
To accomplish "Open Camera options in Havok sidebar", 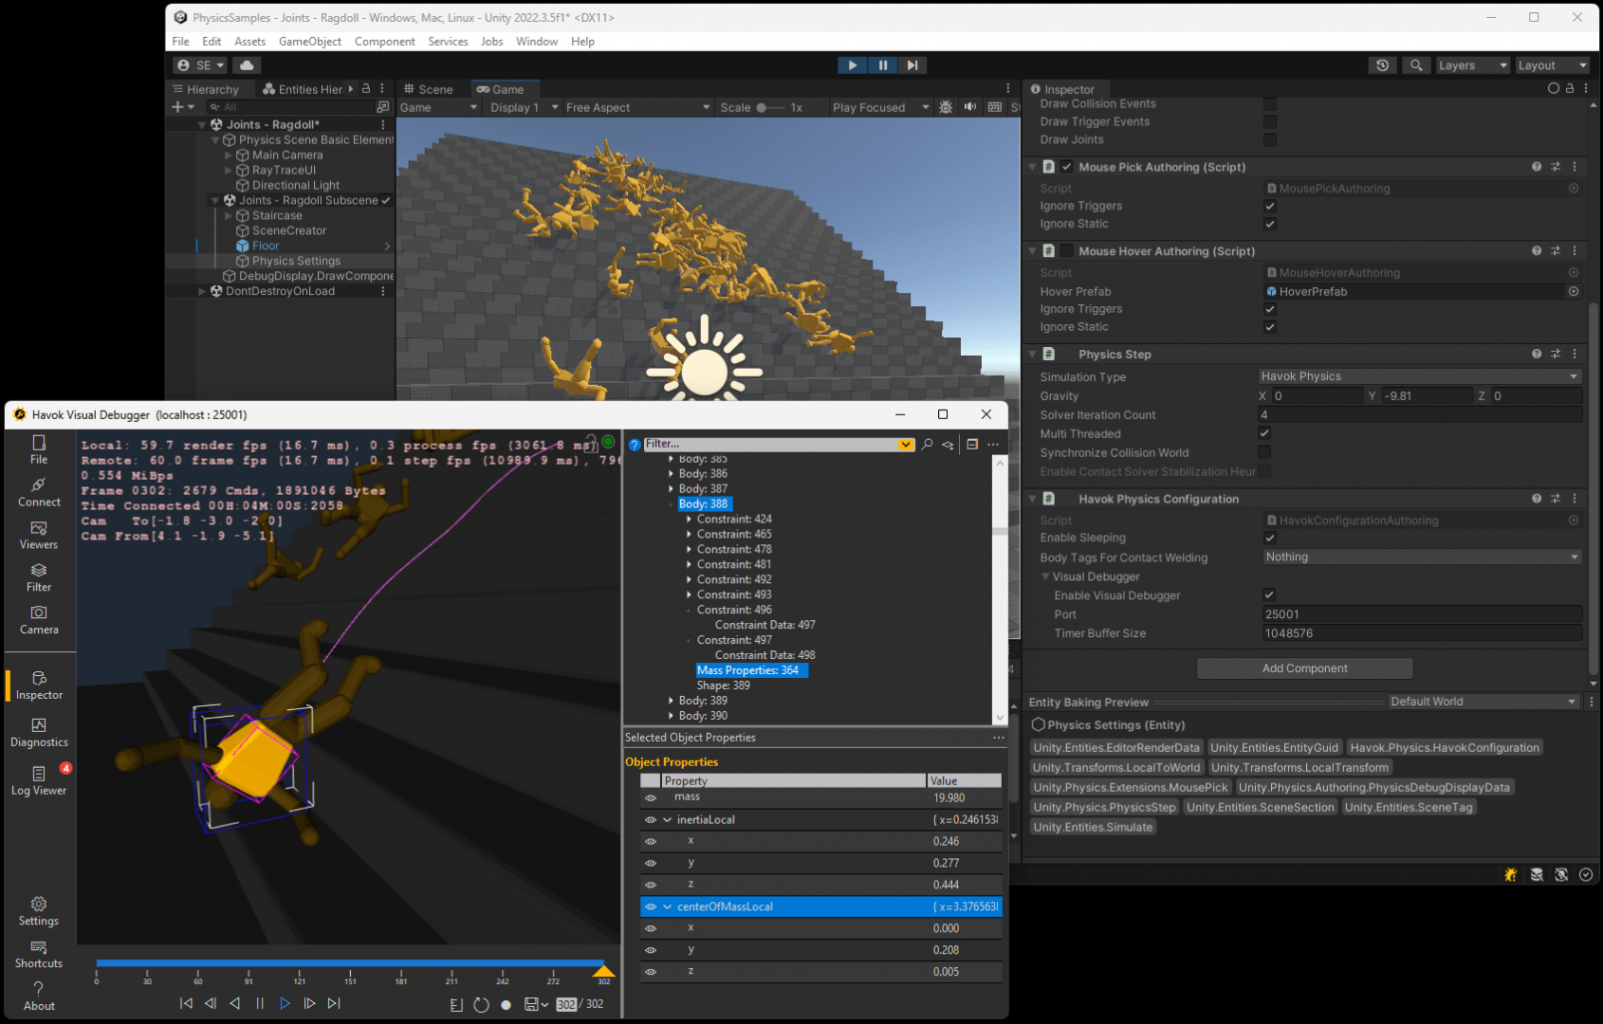I will pos(39,620).
